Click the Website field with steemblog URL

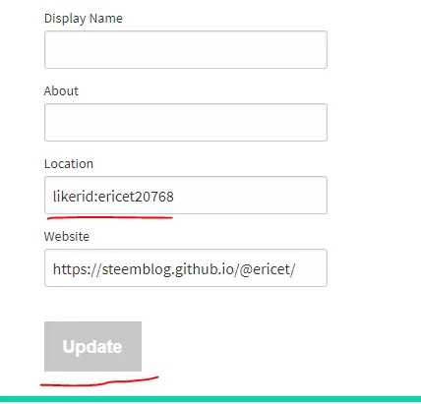[x=186, y=267]
